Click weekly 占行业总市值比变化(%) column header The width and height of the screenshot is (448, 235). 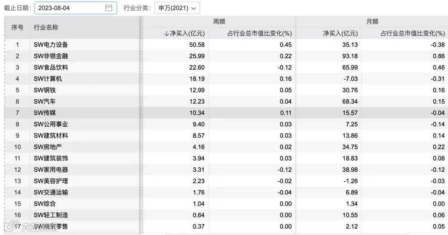(x=259, y=34)
